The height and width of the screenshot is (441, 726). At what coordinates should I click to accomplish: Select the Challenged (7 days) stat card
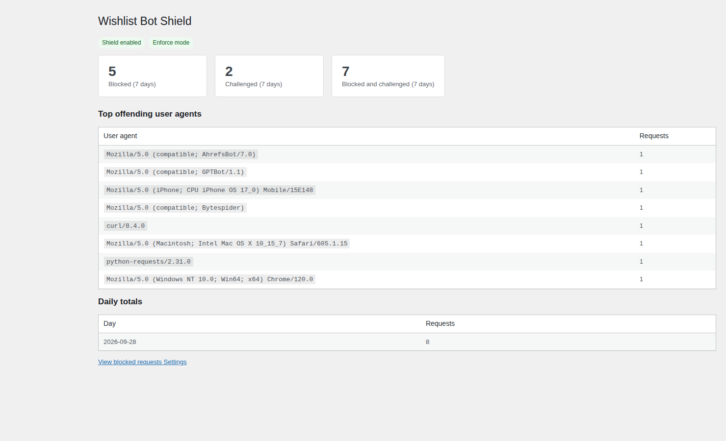pyautogui.click(x=269, y=76)
